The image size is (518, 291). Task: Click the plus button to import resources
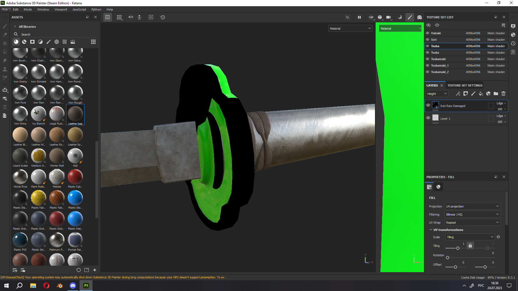point(94,270)
